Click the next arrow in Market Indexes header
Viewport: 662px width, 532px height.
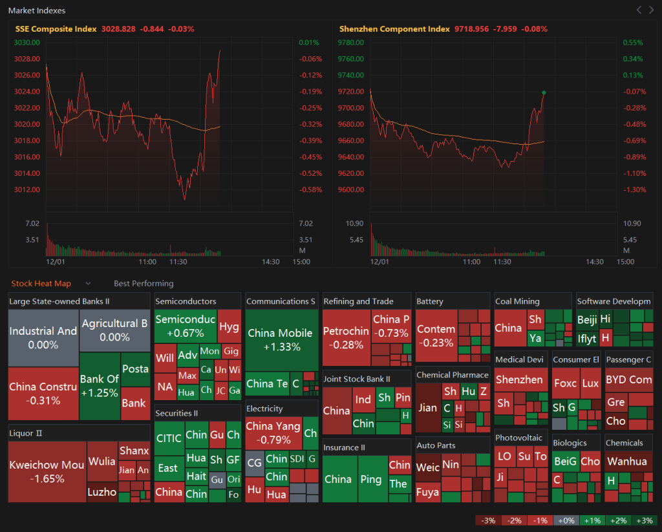pyautogui.click(x=650, y=10)
